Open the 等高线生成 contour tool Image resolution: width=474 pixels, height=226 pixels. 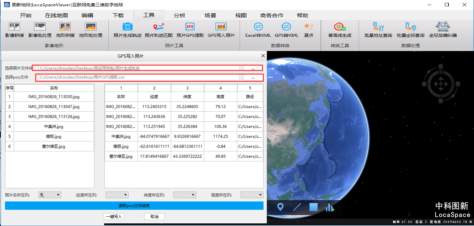[x=340, y=30]
